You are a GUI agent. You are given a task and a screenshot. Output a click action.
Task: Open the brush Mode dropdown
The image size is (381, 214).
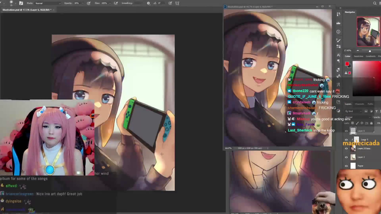(x=48, y=3)
